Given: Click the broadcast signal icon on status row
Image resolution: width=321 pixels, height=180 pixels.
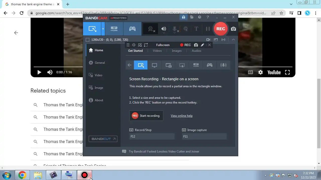Looking at the screenshot, I should [223, 40].
